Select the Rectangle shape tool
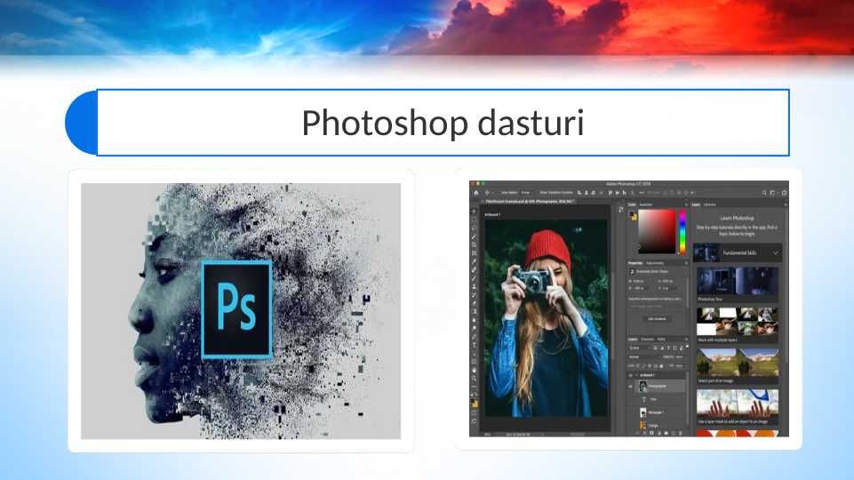Screen dimensions: 854x480 [x=474, y=362]
